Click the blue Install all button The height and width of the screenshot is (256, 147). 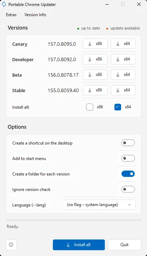(79, 245)
